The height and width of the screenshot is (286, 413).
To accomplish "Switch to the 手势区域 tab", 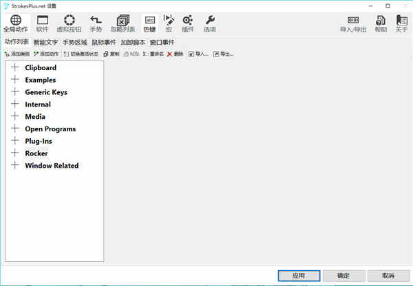I will 75,43.
